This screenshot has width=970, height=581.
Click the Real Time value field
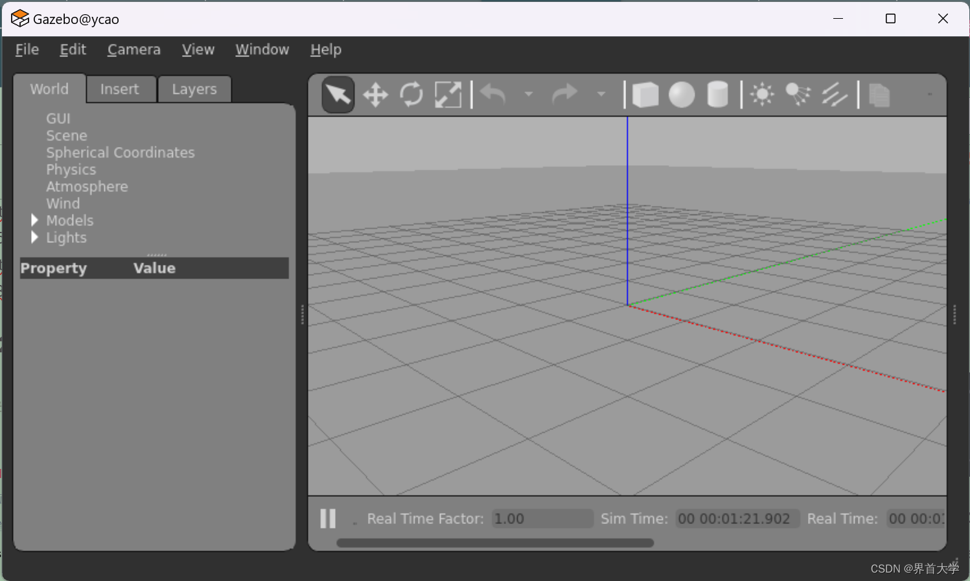pyautogui.click(x=916, y=519)
